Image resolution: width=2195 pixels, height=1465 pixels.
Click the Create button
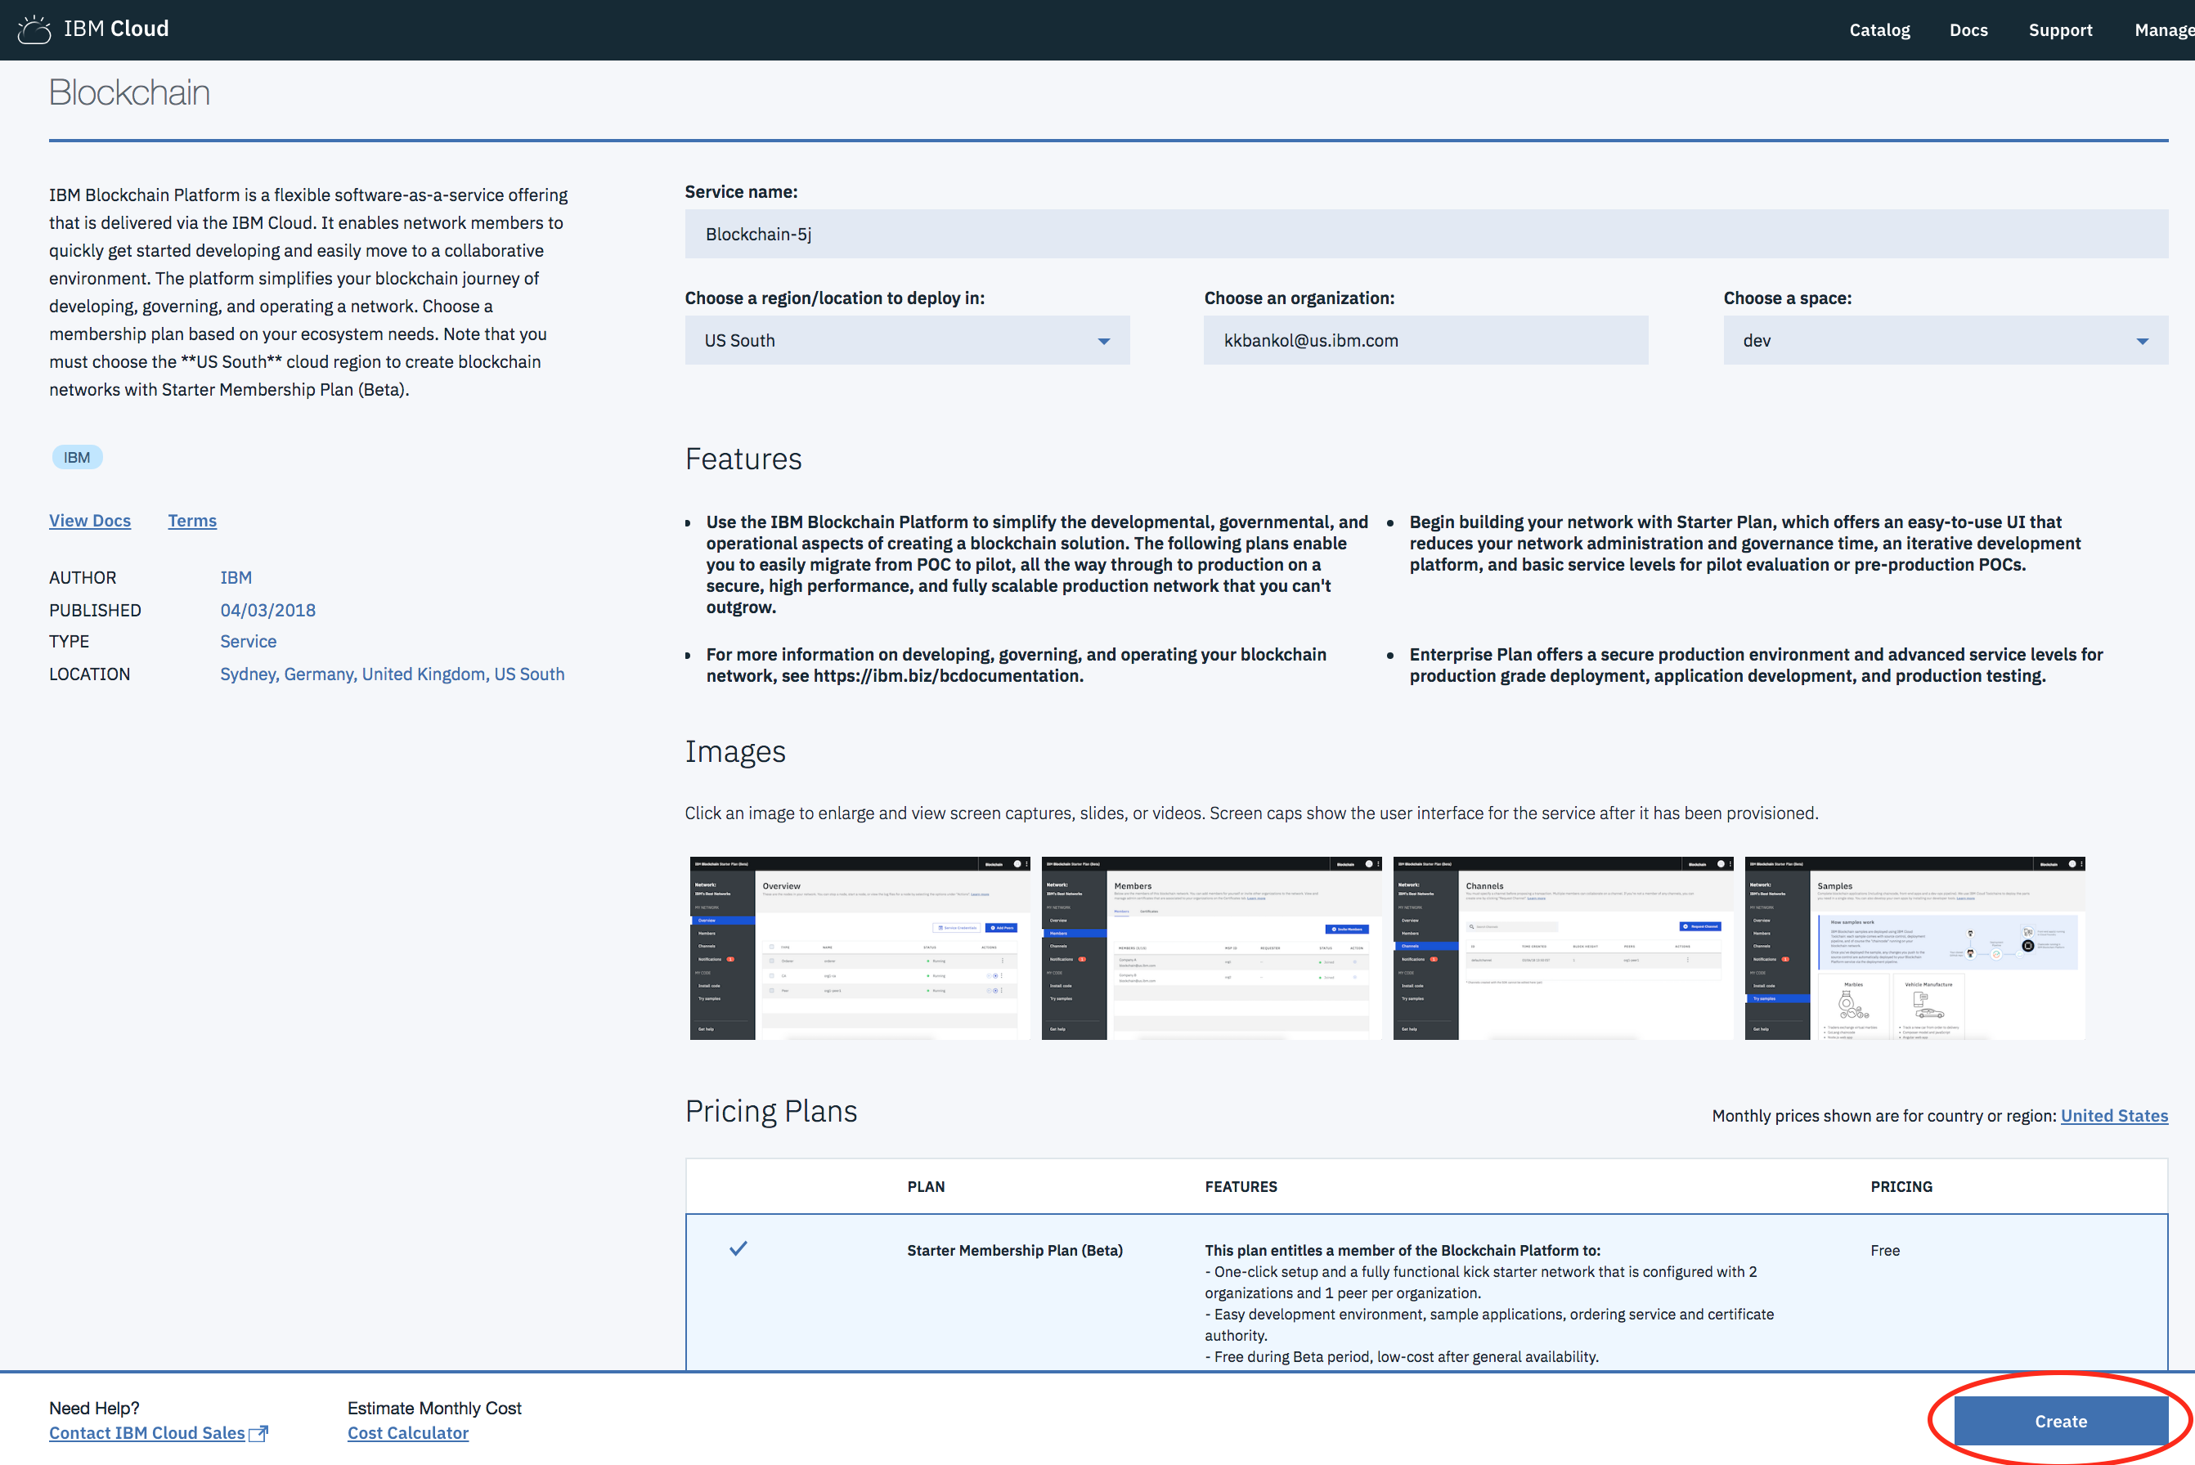point(2060,1421)
